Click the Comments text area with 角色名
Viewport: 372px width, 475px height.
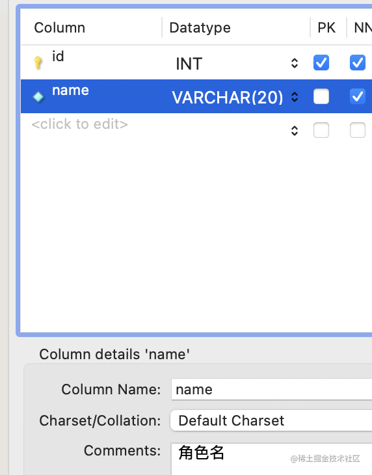point(271,459)
